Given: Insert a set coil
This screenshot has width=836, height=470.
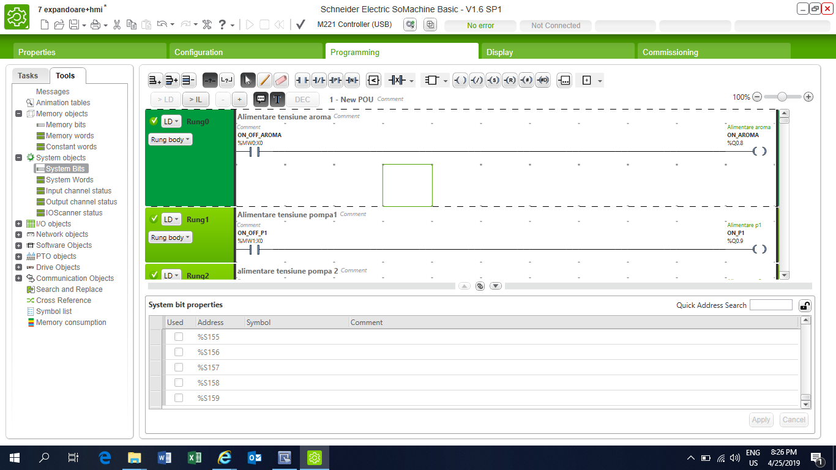Looking at the screenshot, I should pyautogui.click(x=493, y=80).
